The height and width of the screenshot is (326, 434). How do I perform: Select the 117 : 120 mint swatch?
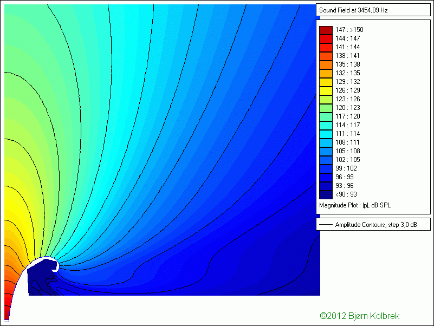(326, 116)
